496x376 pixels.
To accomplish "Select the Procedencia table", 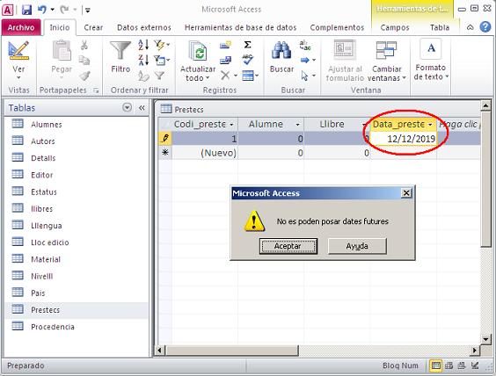I will pyautogui.click(x=53, y=327).
